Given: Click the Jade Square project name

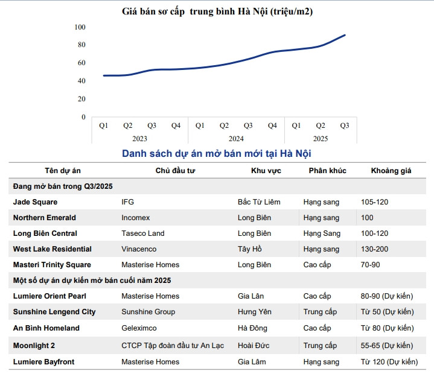Looking at the screenshot, I should coord(36,202).
